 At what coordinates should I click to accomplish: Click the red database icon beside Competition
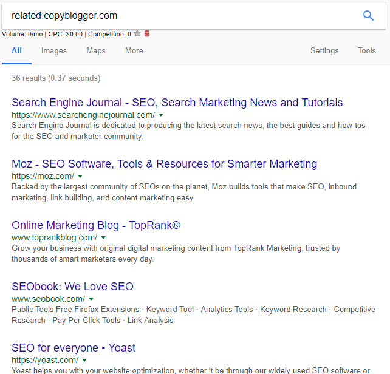coord(147,34)
